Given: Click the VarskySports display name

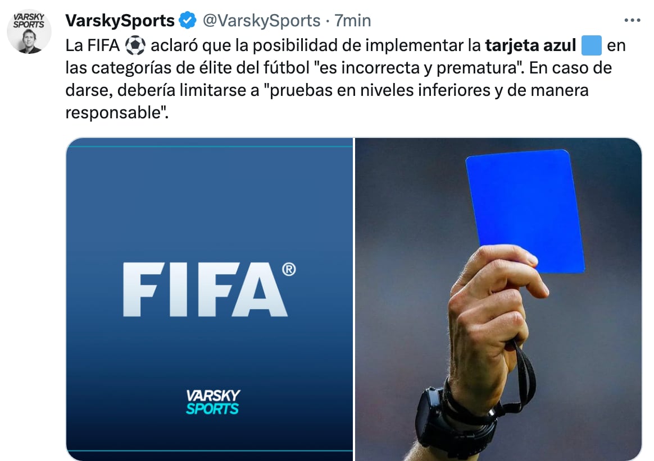Looking at the screenshot, I should click(120, 20).
